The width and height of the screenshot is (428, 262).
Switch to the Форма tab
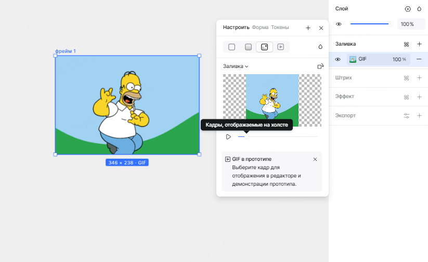click(x=260, y=27)
